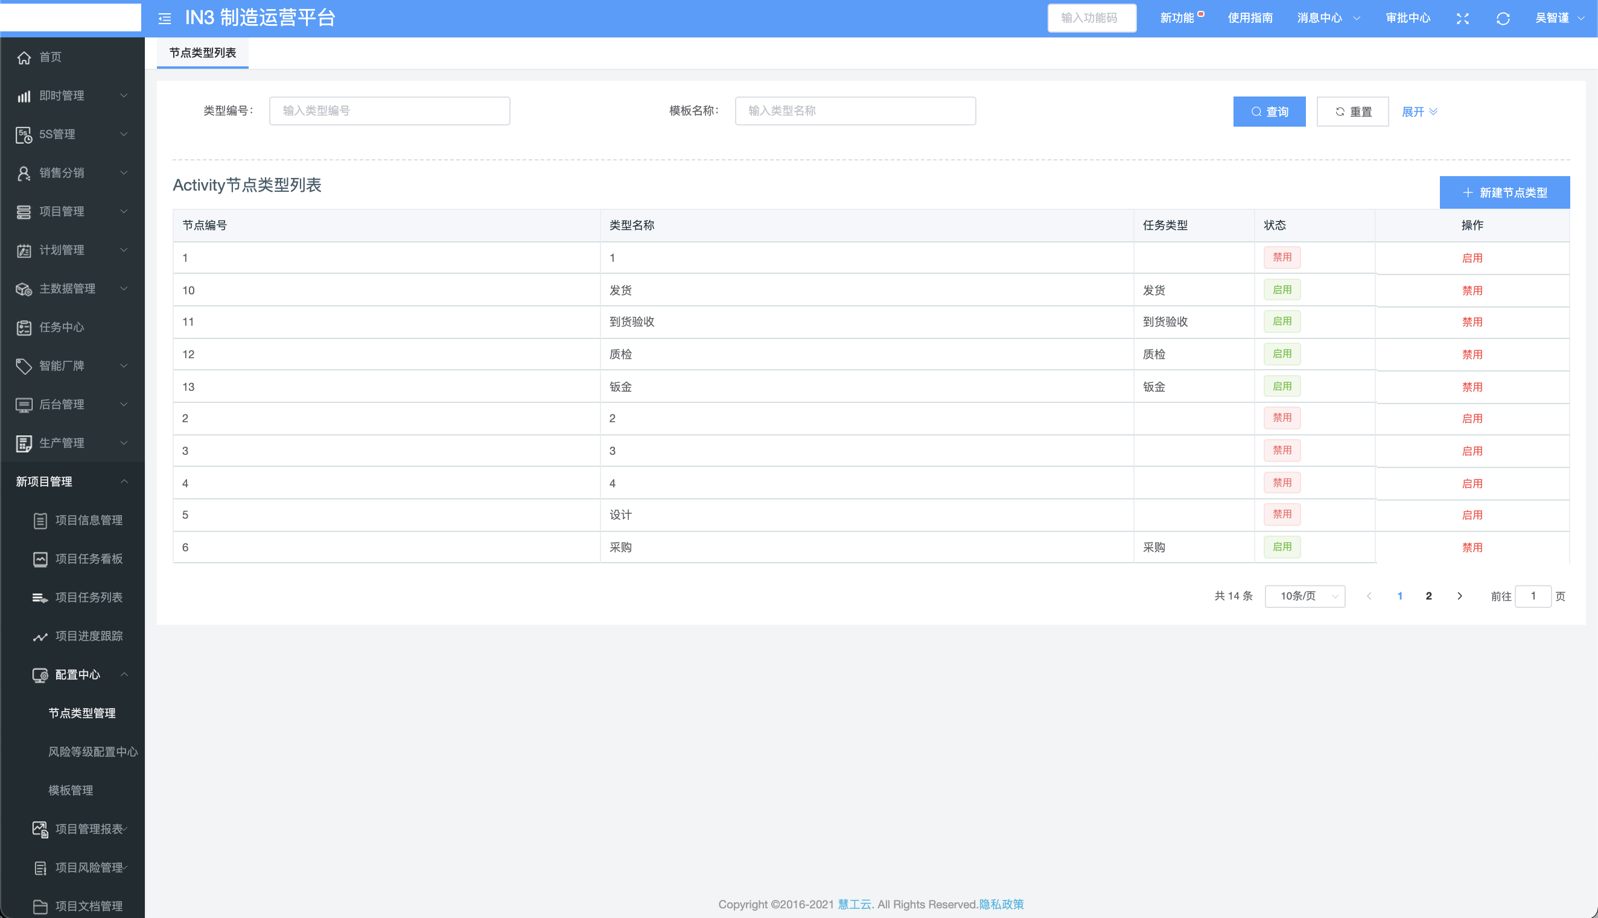
Task: Click the 5S管理 sidebar icon
Action: coord(24,135)
